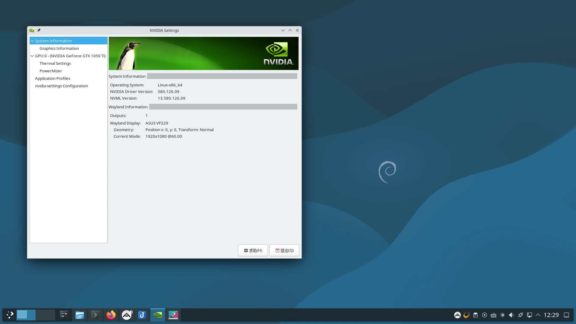
Task: Open PowerMizer settings page
Action: [x=51, y=71]
